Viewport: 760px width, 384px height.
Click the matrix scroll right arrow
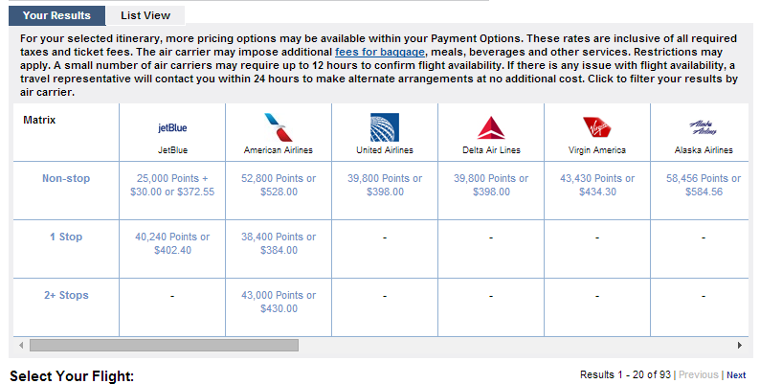pyautogui.click(x=740, y=345)
